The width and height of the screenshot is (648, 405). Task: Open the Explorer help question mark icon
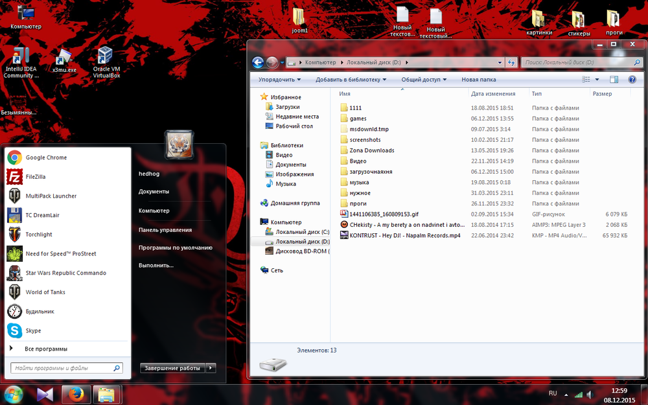click(x=632, y=80)
